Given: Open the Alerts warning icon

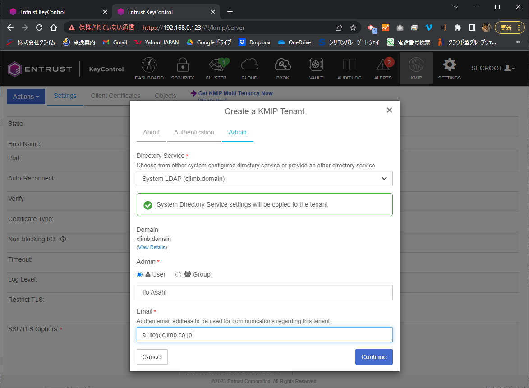Looking at the screenshot, I should click(383, 65).
